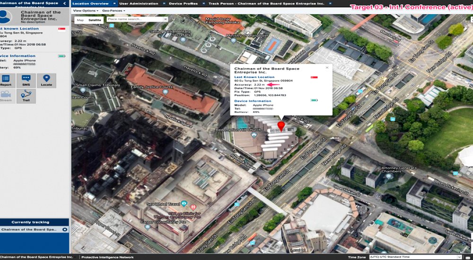The width and height of the screenshot is (473, 260).
Task: Click the Sea Wheel Travel camera marker
Action: point(184,204)
